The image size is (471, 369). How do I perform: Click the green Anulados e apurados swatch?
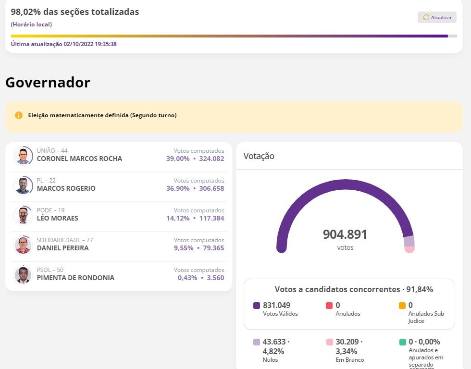tap(403, 342)
